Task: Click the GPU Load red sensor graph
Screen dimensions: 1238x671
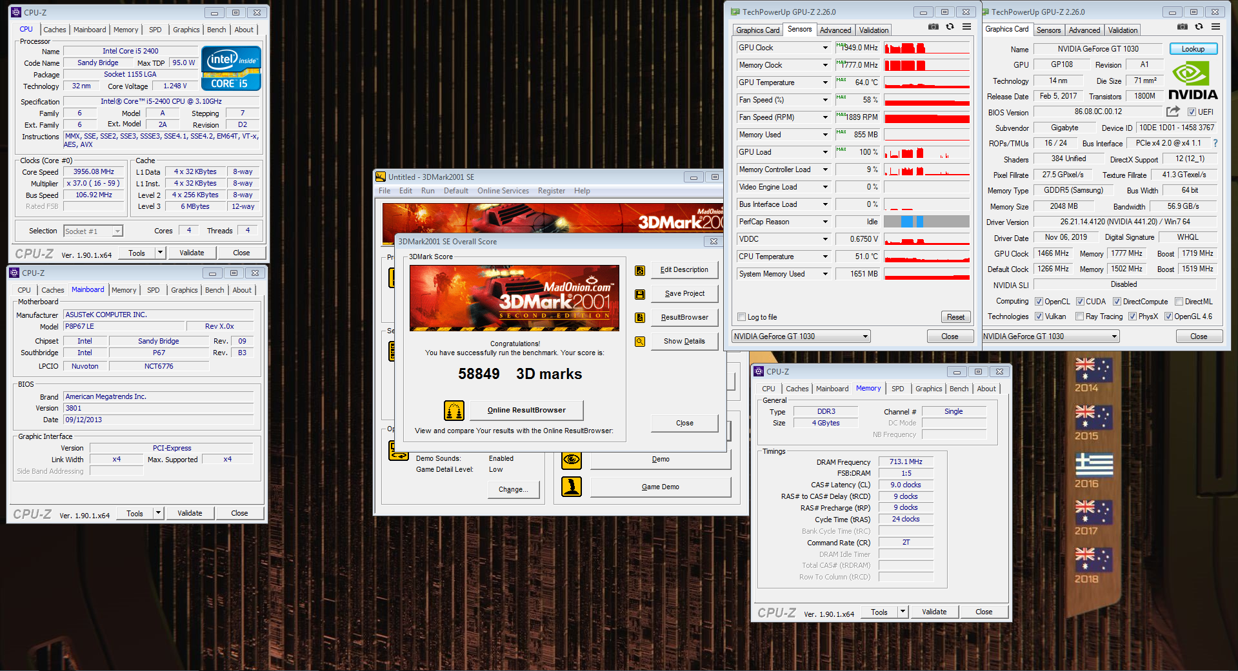Action: tap(926, 152)
